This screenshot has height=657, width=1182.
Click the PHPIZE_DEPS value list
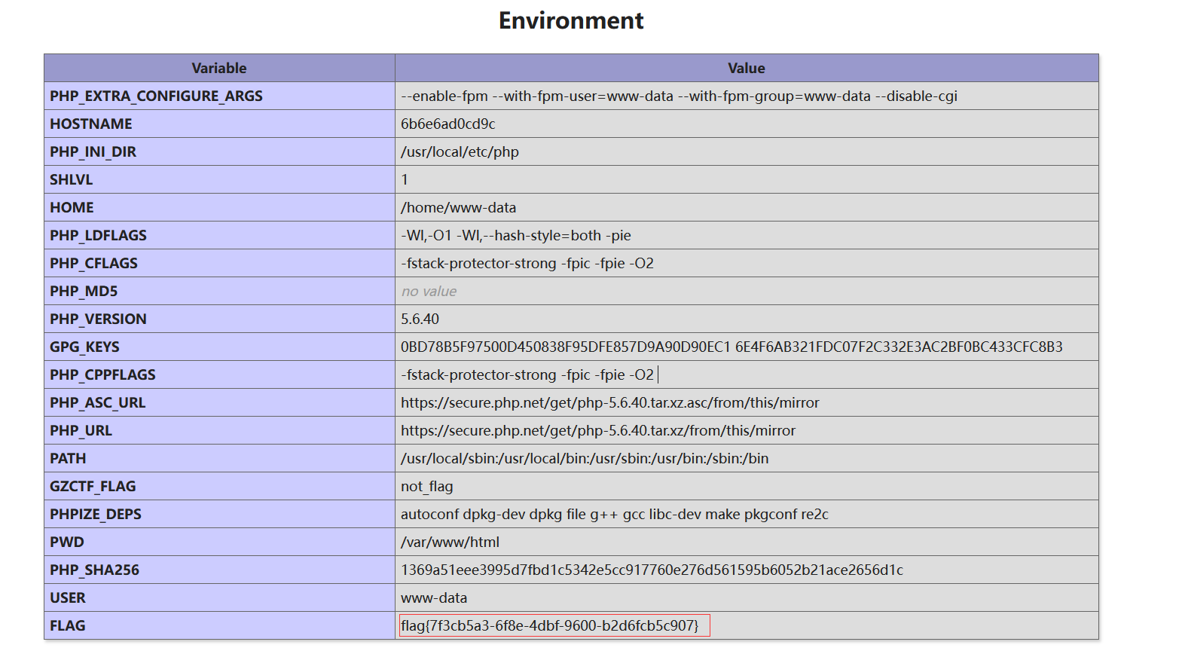(614, 515)
